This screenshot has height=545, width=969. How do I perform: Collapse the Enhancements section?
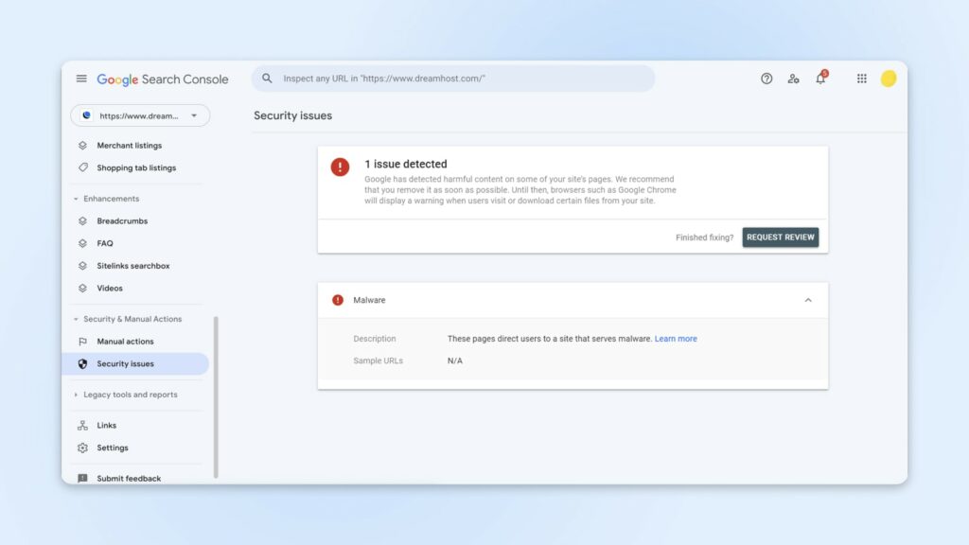[x=77, y=199]
